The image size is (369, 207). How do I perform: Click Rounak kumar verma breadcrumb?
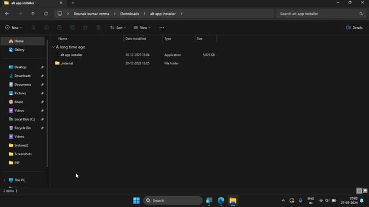[x=91, y=14]
